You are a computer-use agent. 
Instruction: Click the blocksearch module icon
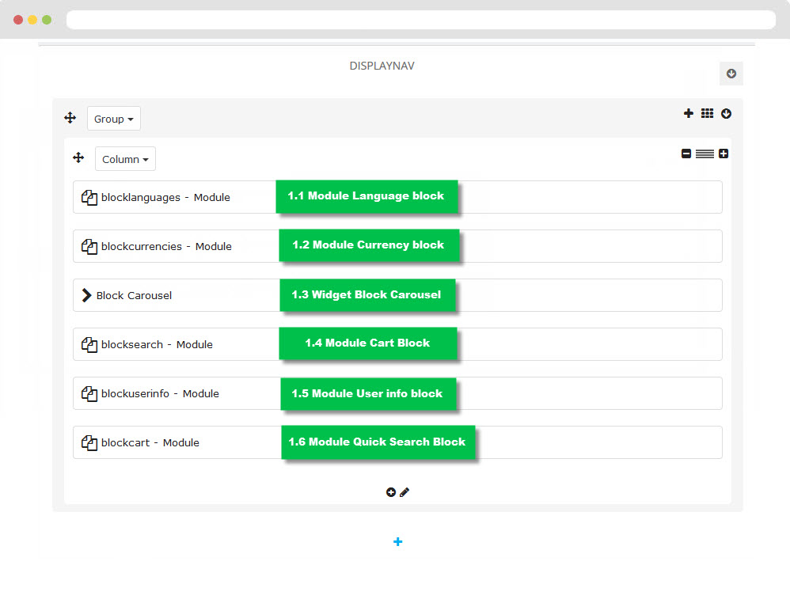(x=89, y=344)
